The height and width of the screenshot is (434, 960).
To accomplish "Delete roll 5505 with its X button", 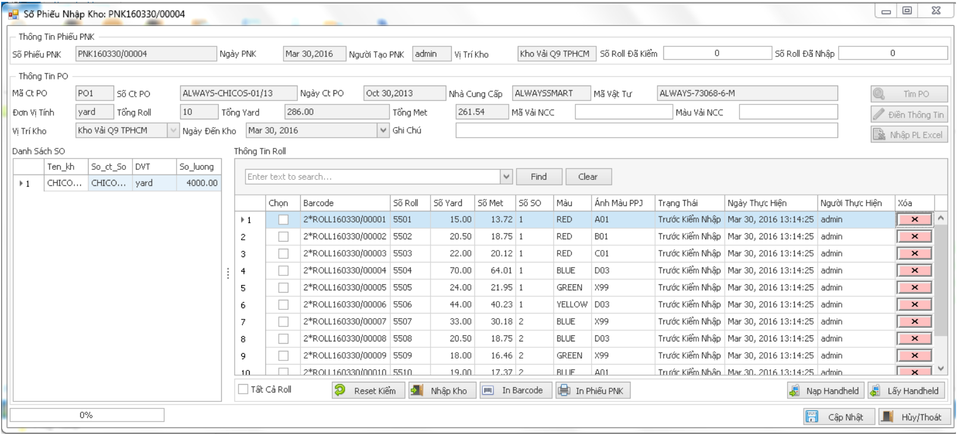I will (914, 287).
